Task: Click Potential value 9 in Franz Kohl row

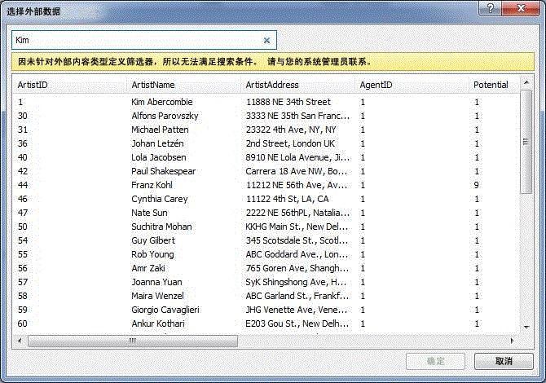Action: pos(477,185)
